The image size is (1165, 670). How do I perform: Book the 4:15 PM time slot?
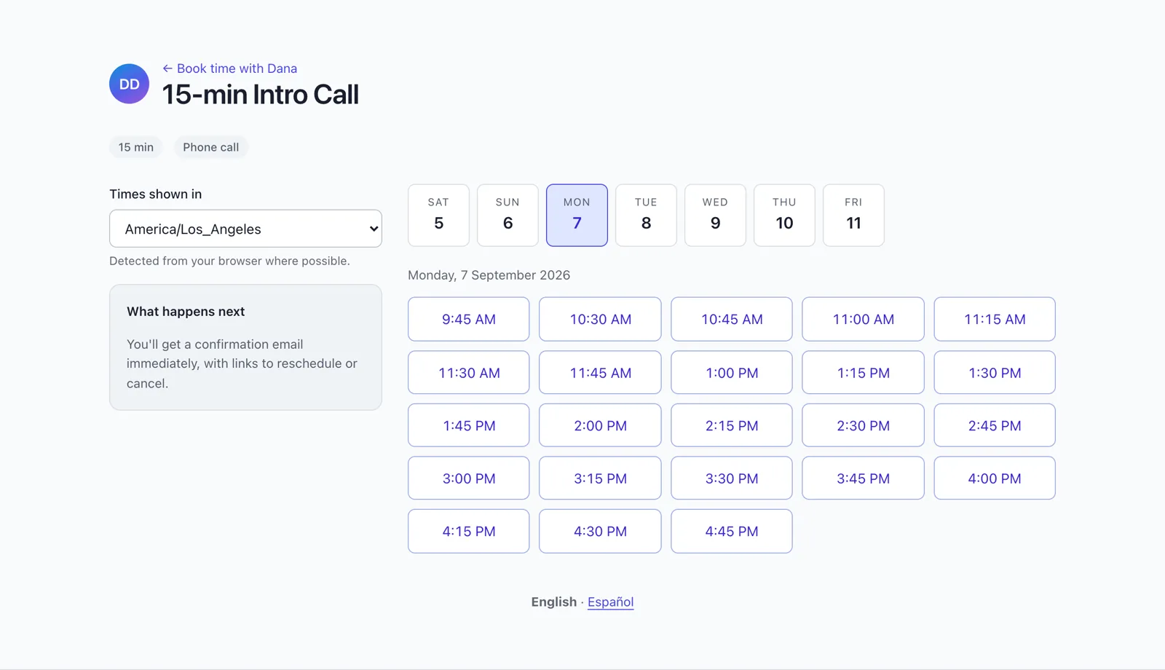coord(469,532)
